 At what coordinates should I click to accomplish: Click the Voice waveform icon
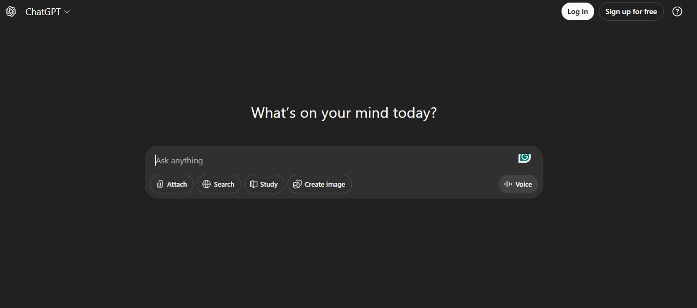point(508,184)
